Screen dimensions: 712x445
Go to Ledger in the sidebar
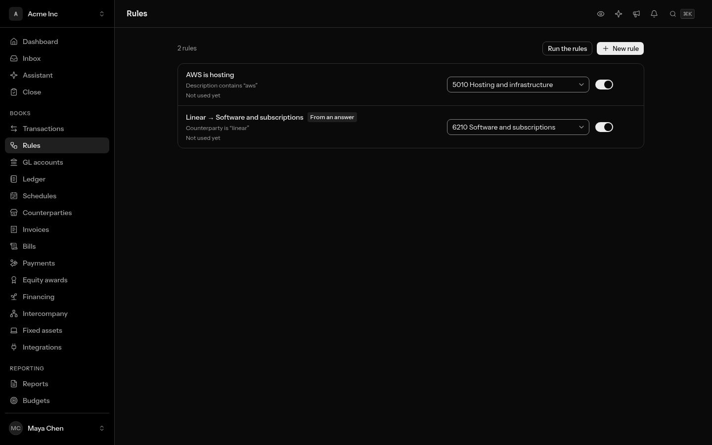point(57,179)
